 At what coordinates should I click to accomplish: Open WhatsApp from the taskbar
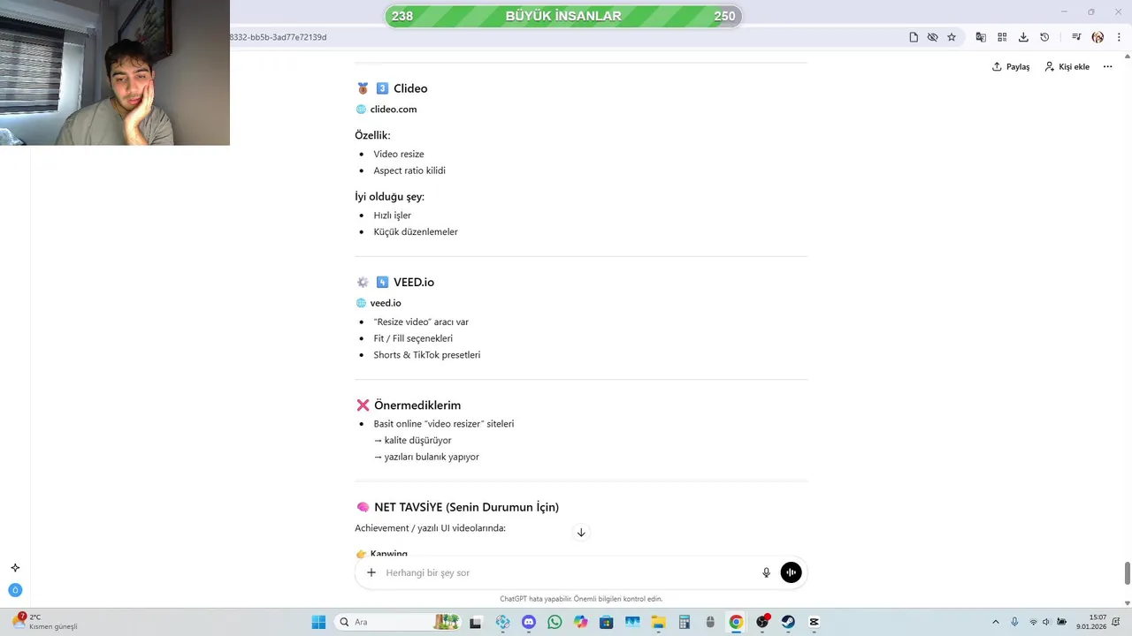[555, 622]
